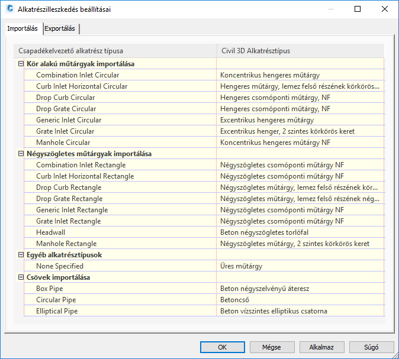Viewport: 399px width, 359px height.
Task: Select the Elliptical Pipe row
Action: coord(57,311)
